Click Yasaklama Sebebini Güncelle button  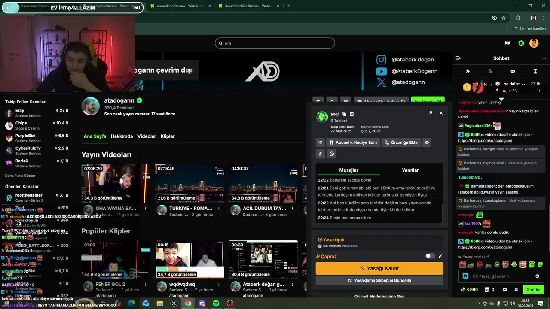tap(379, 280)
